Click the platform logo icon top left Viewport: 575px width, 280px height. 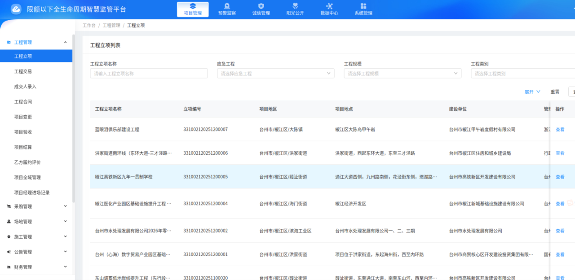[x=16, y=9]
